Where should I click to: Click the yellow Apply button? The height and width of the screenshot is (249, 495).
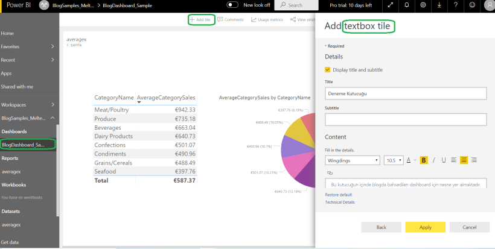click(425, 227)
